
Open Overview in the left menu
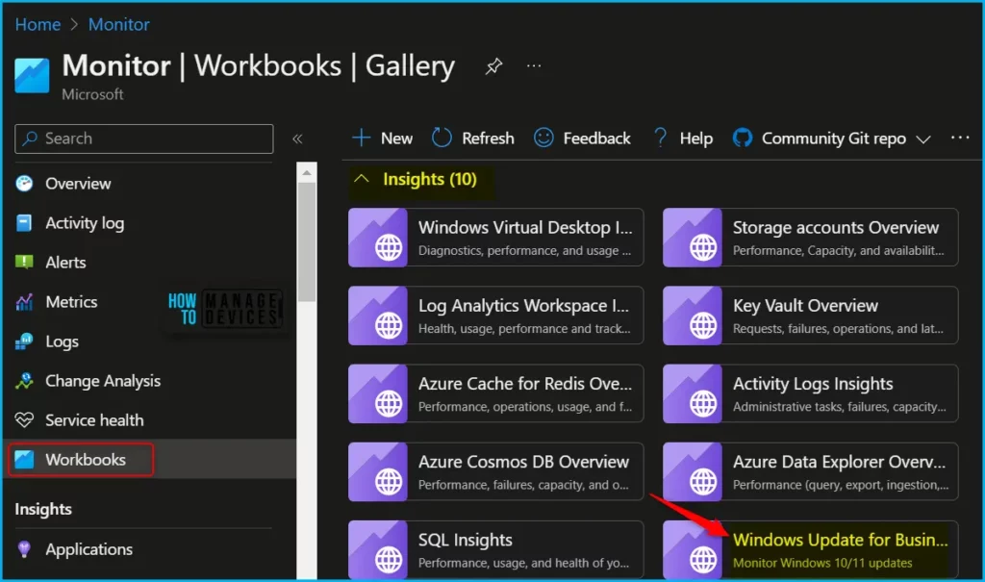tap(78, 184)
